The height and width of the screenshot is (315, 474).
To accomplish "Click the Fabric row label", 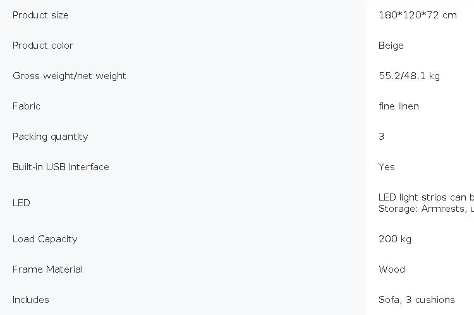I will pyautogui.click(x=27, y=106).
